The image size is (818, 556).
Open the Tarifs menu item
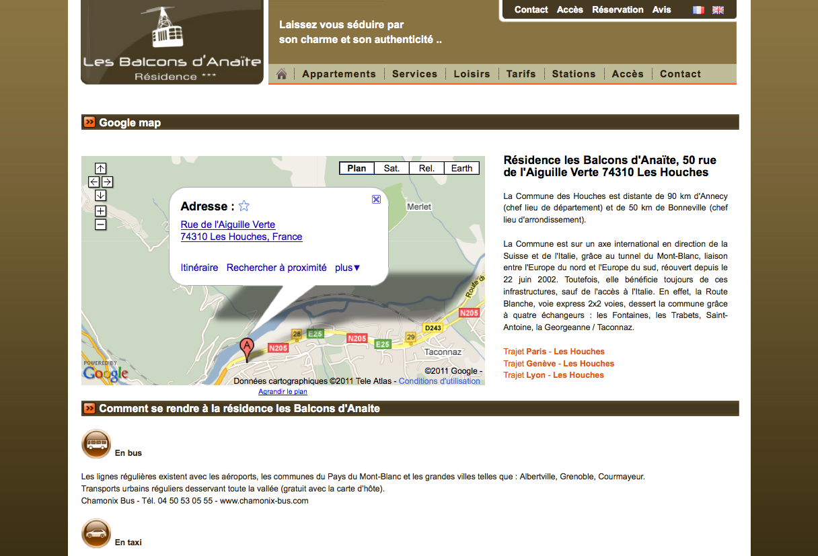(521, 74)
